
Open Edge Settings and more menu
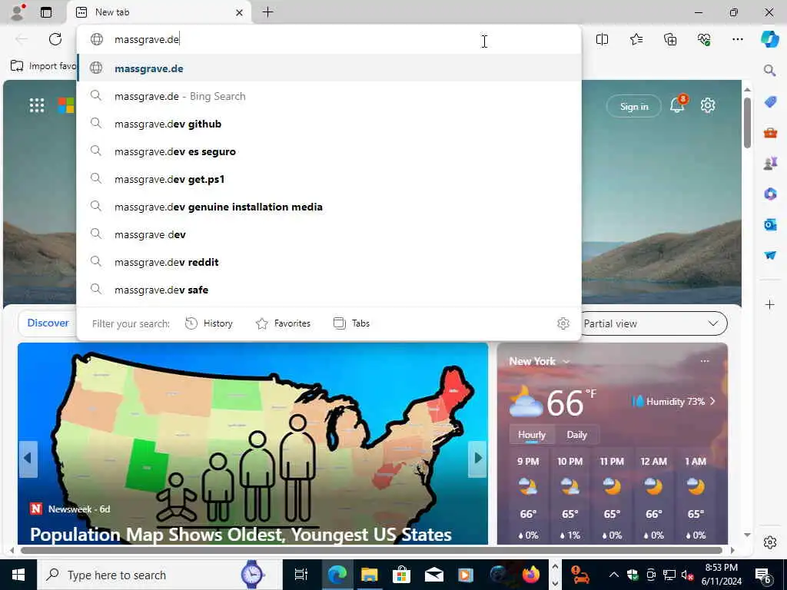tap(738, 39)
